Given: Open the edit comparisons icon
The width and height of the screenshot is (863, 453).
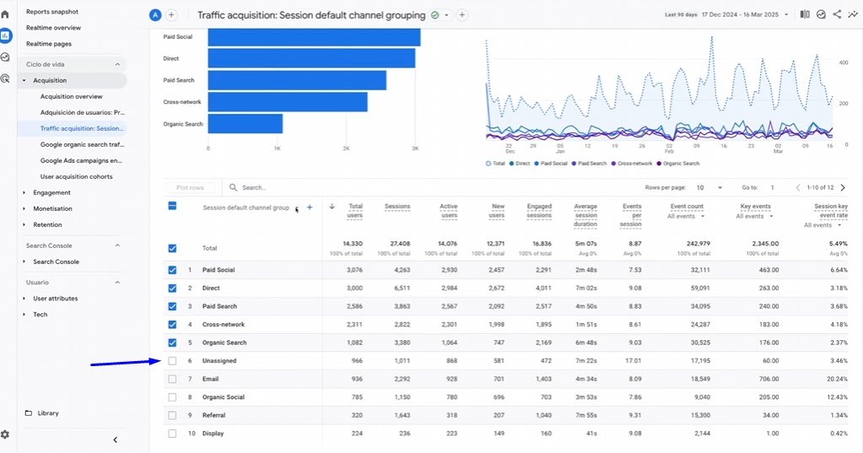Looking at the screenshot, I should (805, 14).
